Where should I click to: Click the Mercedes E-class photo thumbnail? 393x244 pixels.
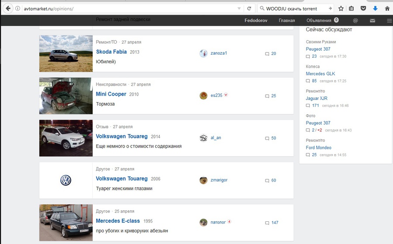coord(66,223)
